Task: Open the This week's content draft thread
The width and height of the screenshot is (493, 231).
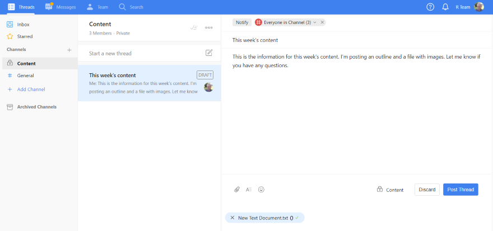Action: pyautogui.click(x=150, y=83)
